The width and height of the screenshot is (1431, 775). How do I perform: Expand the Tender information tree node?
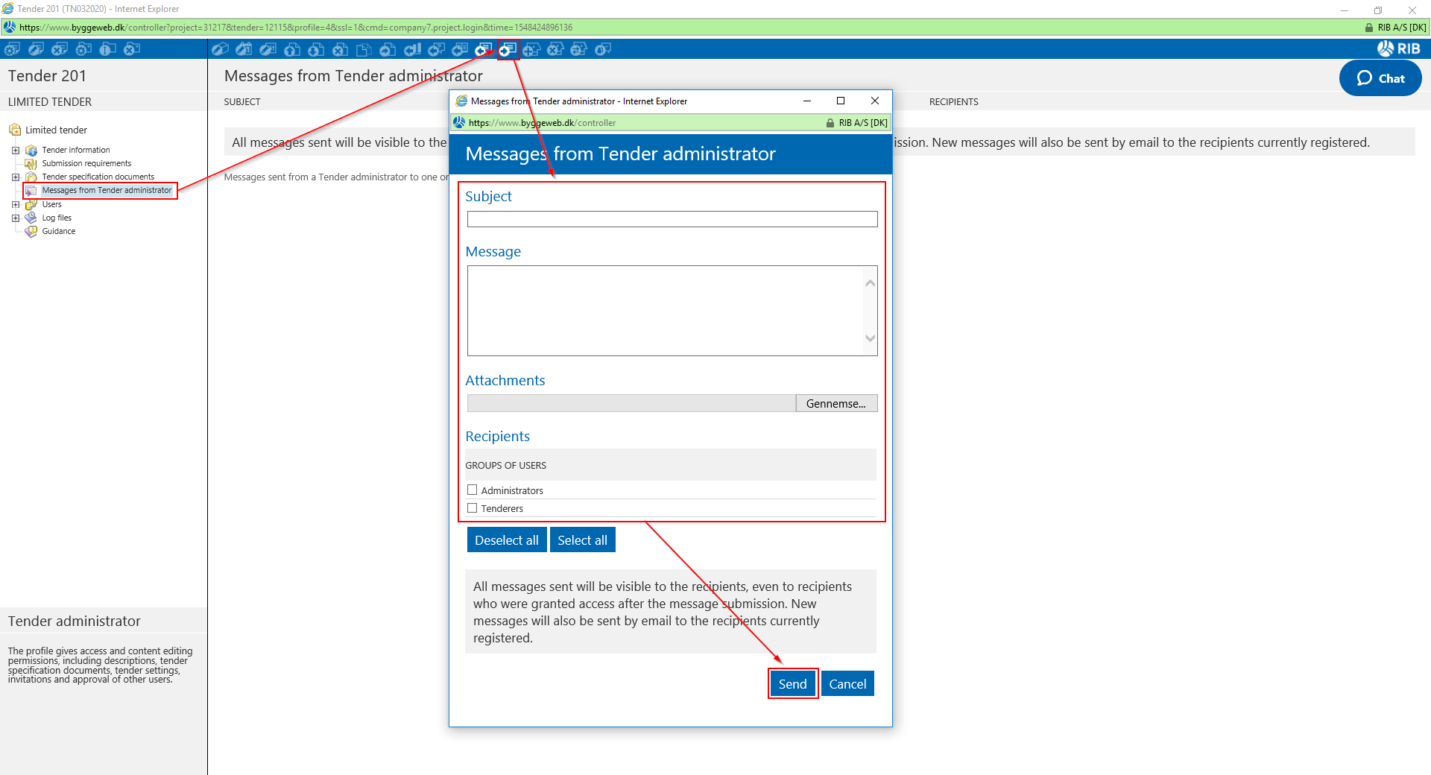point(16,151)
